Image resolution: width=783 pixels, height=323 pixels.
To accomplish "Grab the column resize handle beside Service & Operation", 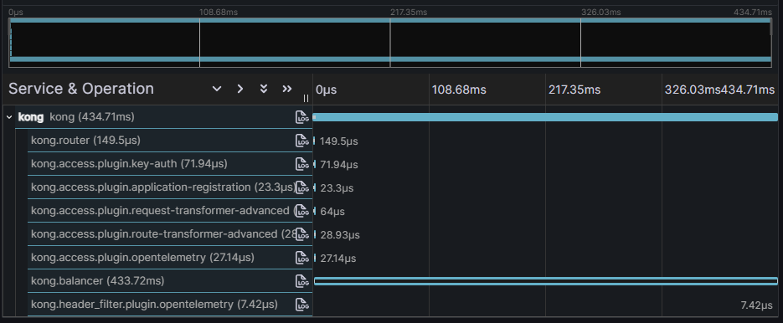I will [306, 99].
